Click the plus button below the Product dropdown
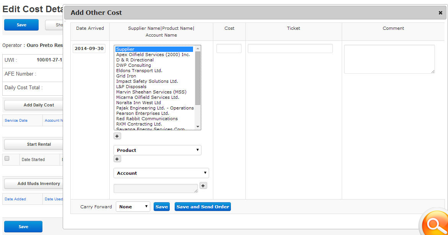 tap(117, 159)
